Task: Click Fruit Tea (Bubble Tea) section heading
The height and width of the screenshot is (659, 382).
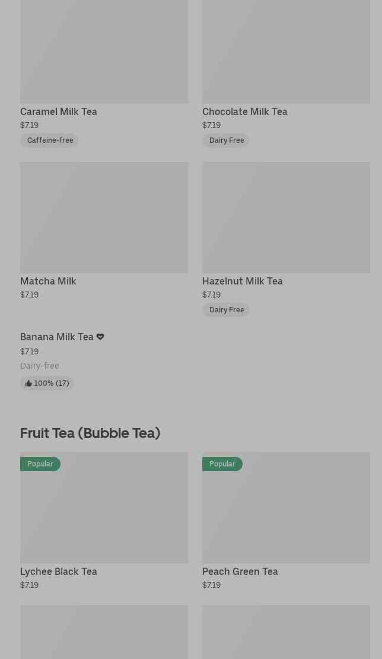Action: pos(90,433)
